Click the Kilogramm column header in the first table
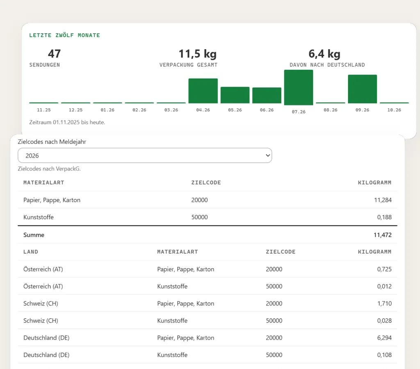This screenshot has height=369, width=420. (x=374, y=182)
